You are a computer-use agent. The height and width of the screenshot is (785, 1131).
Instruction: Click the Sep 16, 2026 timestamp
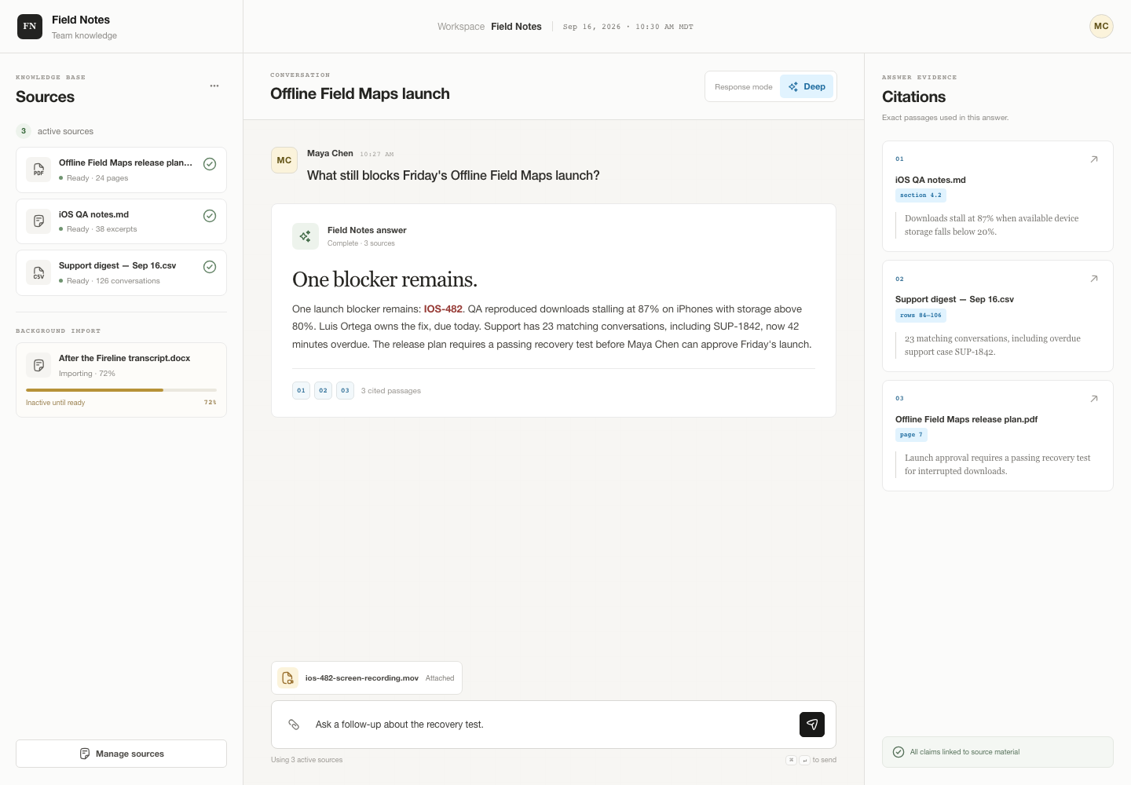point(628,27)
